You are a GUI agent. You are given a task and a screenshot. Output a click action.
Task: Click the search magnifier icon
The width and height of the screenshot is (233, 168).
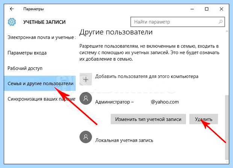(221, 22)
